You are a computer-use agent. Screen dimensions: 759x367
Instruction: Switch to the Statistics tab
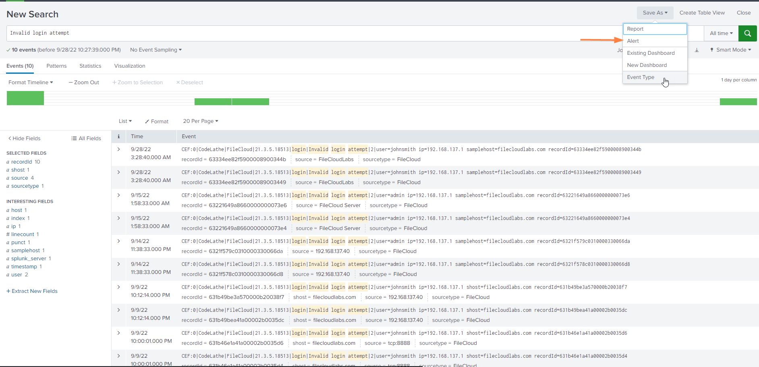tap(90, 66)
